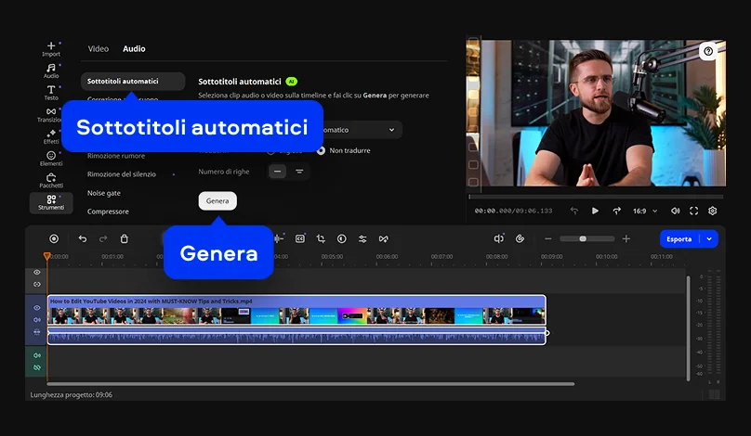
Task: Switch to the Video tab
Action: [98, 48]
